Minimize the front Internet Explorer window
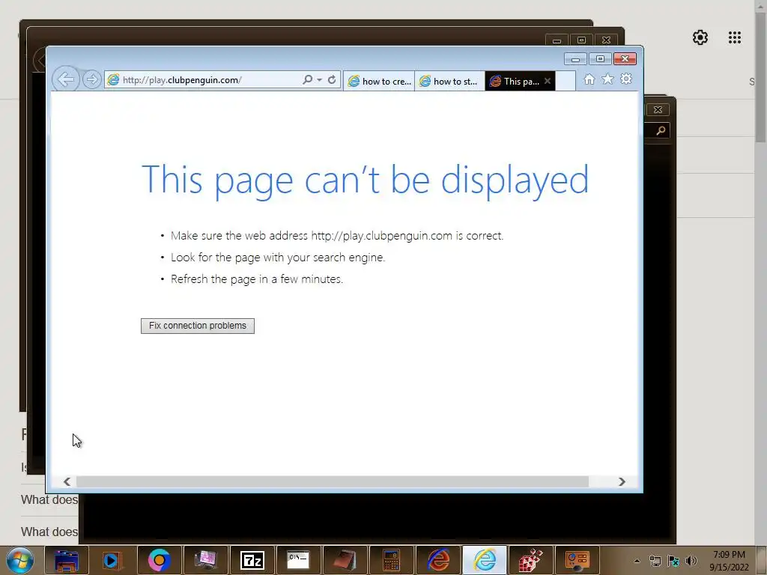767x575 pixels. (576, 59)
